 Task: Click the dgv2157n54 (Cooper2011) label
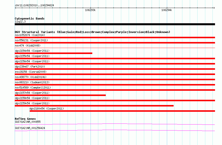(32, 93)
